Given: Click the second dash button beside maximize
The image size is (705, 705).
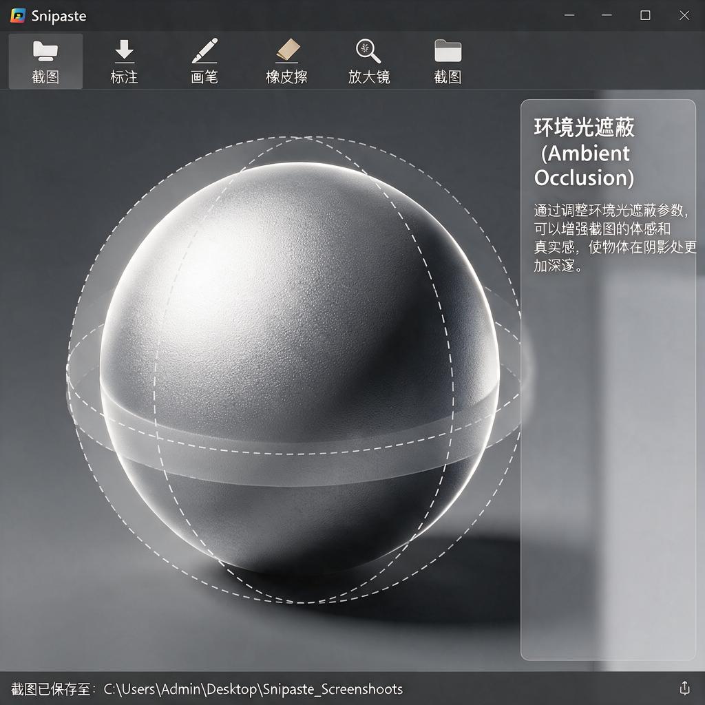Looking at the screenshot, I should (607, 15).
